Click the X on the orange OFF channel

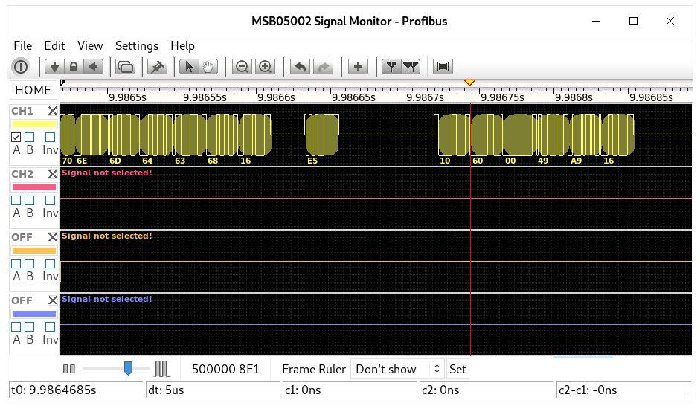(x=52, y=237)
